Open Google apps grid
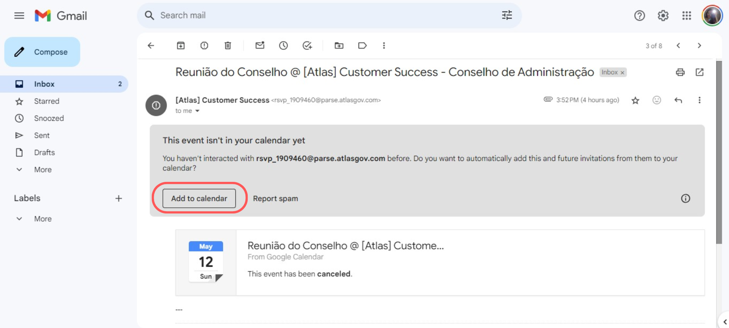Image resolution: width=729 pixels, height=328 pixels. point(687,16)
